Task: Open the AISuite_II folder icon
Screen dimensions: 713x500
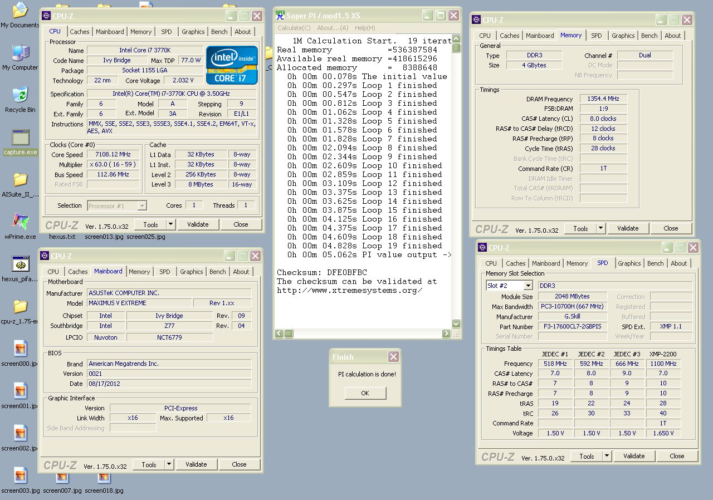Action: click(x=20, y=180)
